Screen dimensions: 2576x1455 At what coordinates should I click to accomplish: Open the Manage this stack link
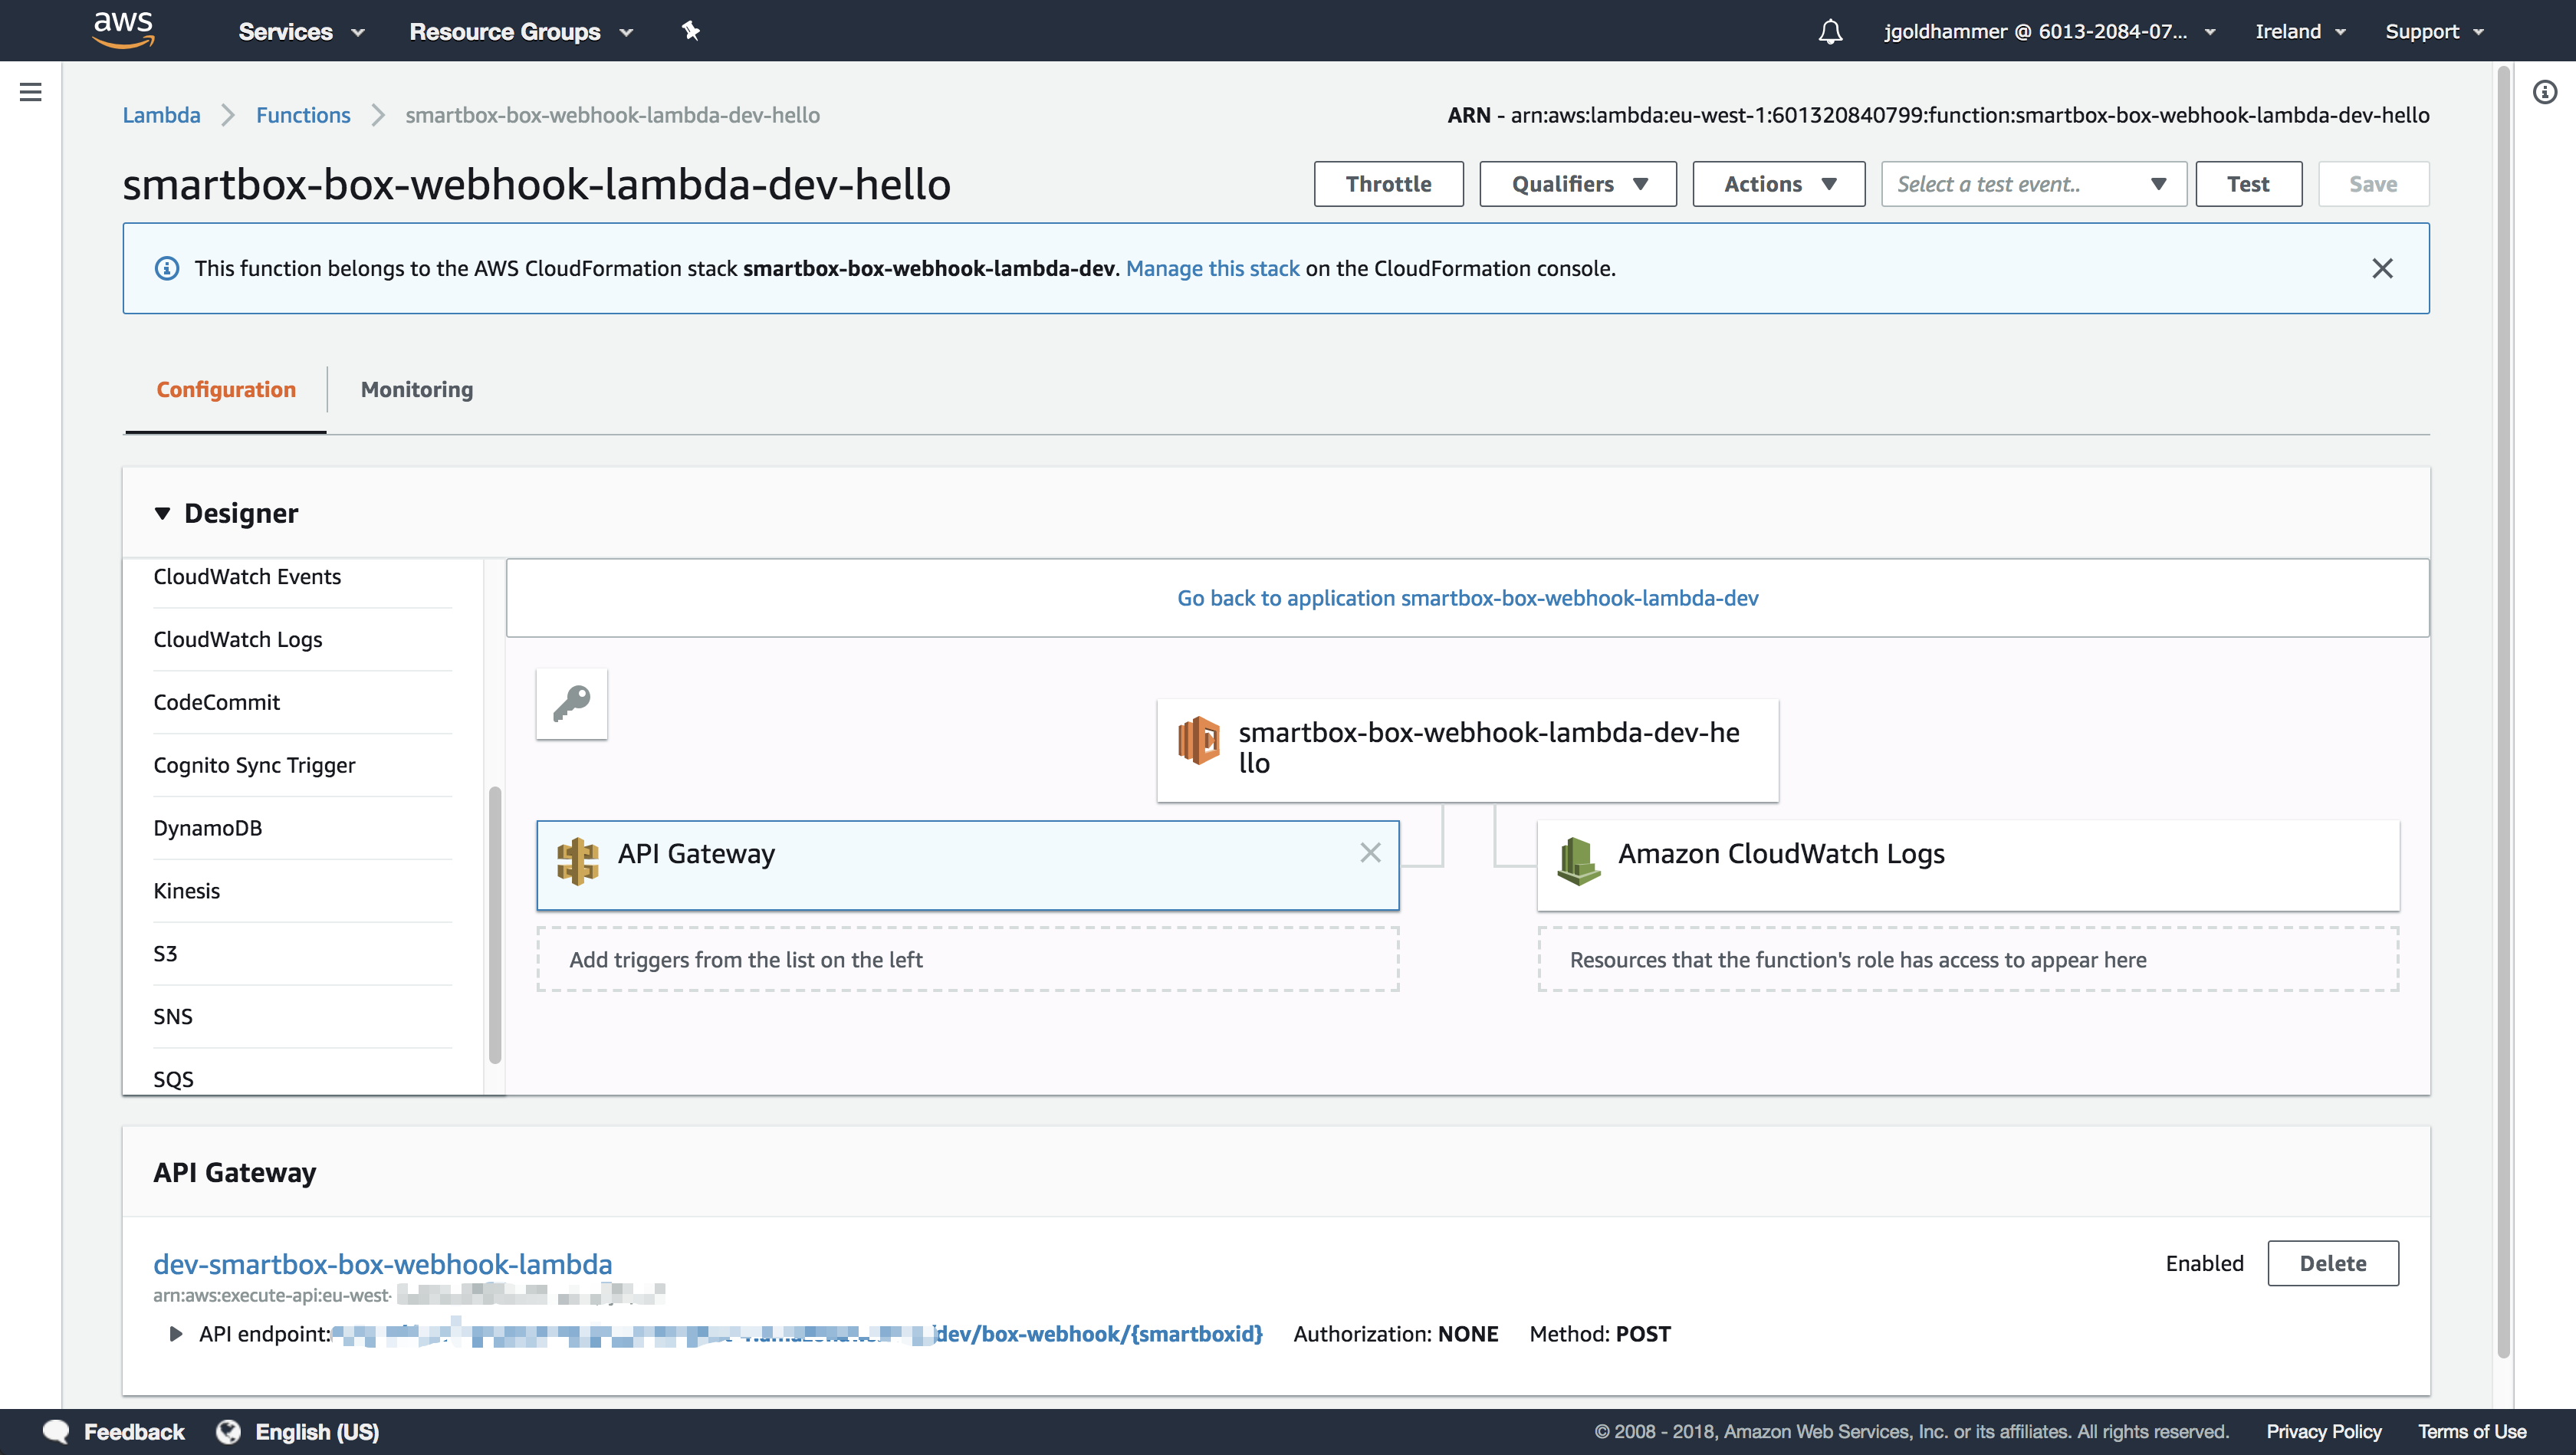pyautogui.click(x=1213, y=268)
